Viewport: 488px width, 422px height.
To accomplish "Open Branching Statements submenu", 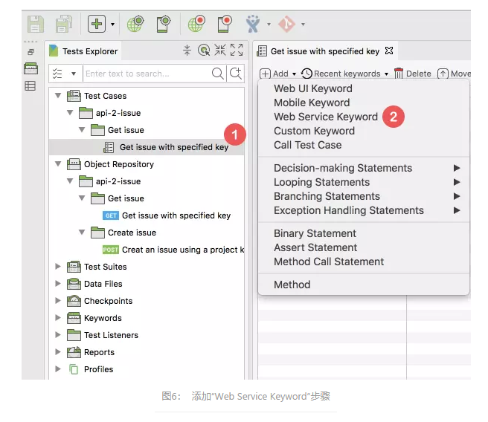I will [x=364, y=196].
